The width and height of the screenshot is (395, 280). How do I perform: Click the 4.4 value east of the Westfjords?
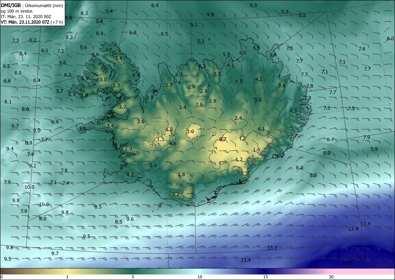pyautogui.click(x=136, y=75)
